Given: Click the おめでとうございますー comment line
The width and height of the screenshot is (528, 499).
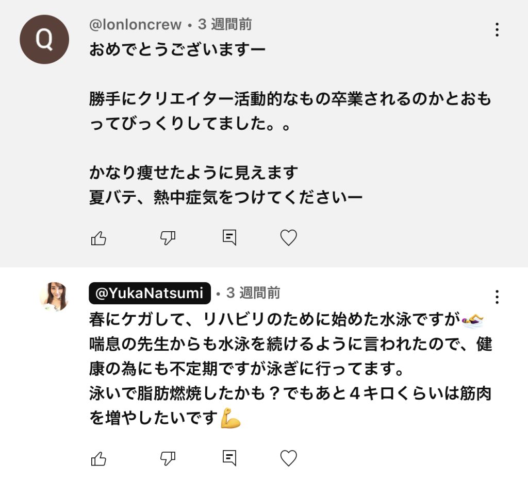Looking at the screenshot, I should [x=177, y=50].
